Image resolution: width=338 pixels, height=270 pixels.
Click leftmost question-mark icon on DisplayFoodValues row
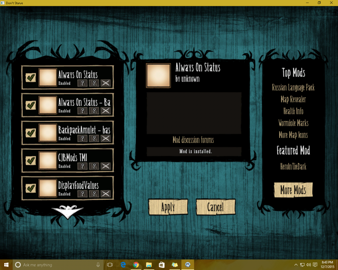(83, 194)
